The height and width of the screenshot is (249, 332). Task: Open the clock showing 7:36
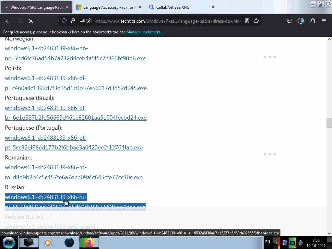tap(316, 243)
